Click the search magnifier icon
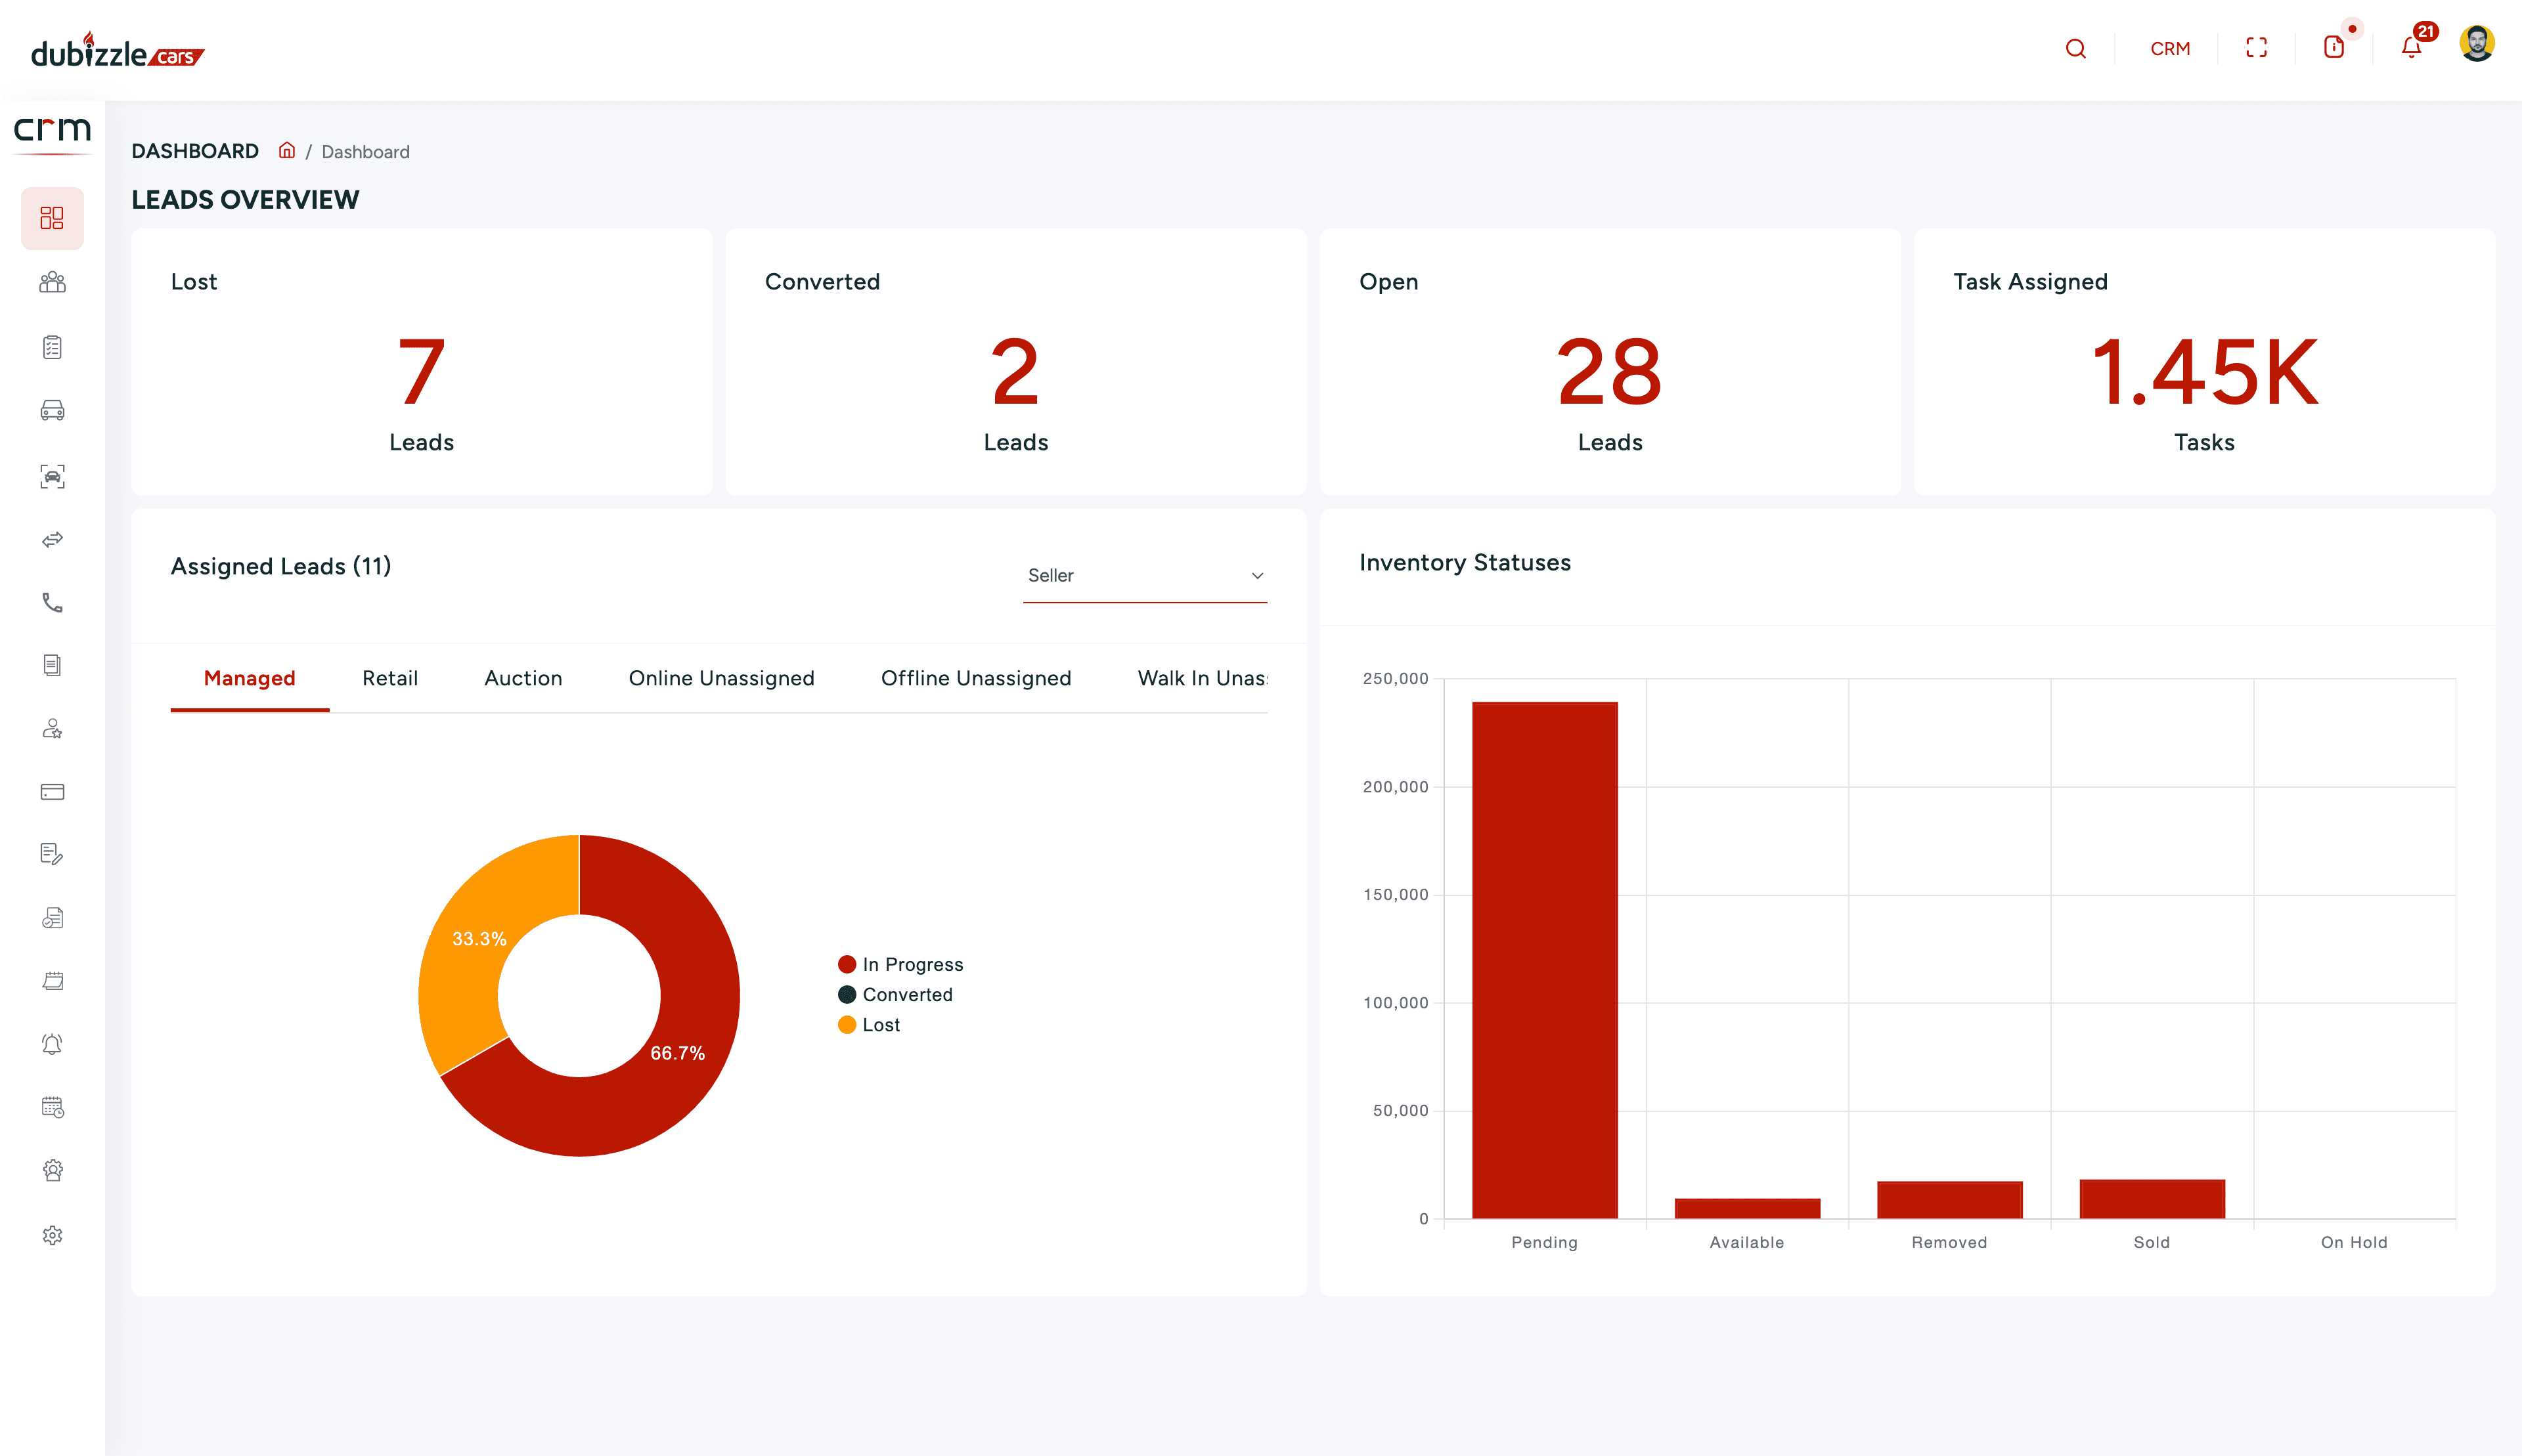2522x1456 pixels. point(2075,48)
